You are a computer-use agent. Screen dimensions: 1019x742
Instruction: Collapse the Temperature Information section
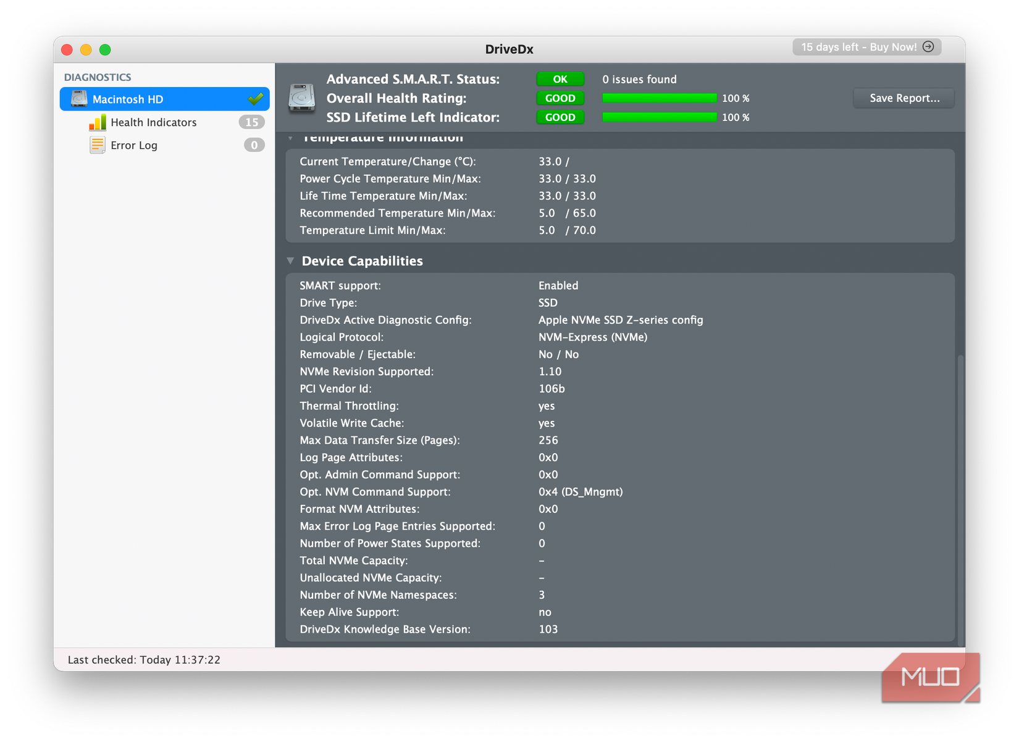[x=290, y=138]
